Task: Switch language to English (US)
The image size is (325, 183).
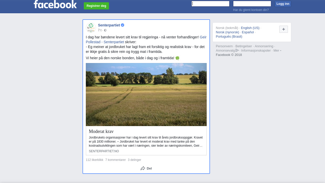Action: point(250,28)
